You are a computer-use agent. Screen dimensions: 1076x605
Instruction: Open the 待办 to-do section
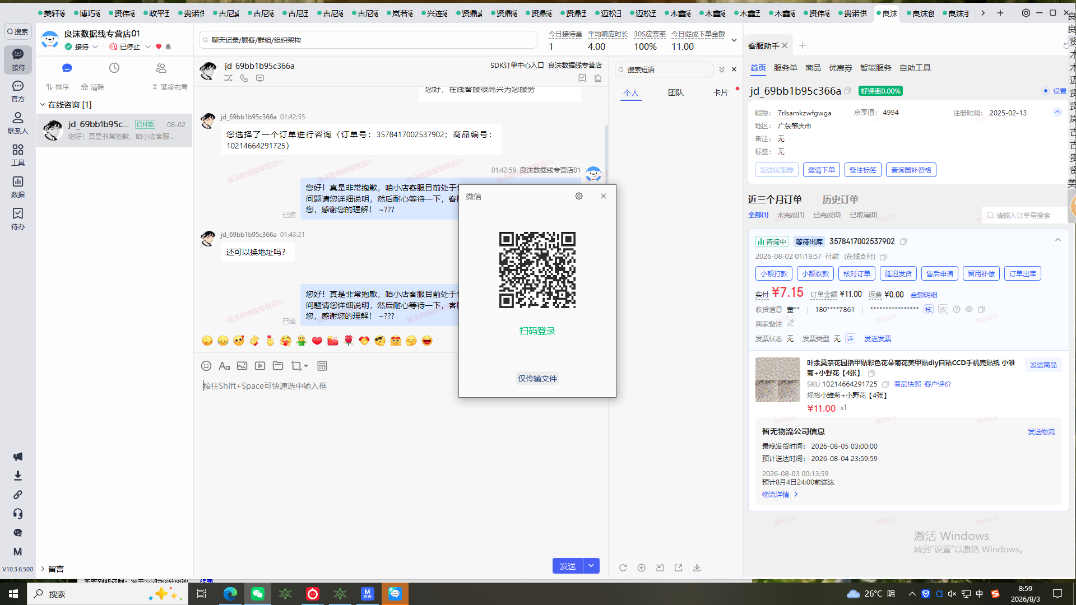click(x=18, y=218)
